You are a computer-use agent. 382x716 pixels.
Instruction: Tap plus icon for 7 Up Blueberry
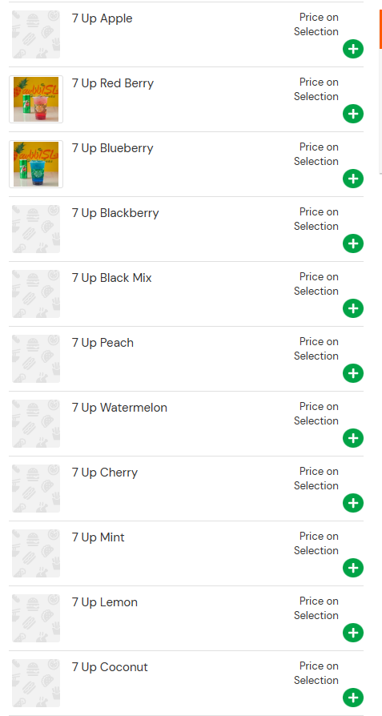(x=353, y=179)
